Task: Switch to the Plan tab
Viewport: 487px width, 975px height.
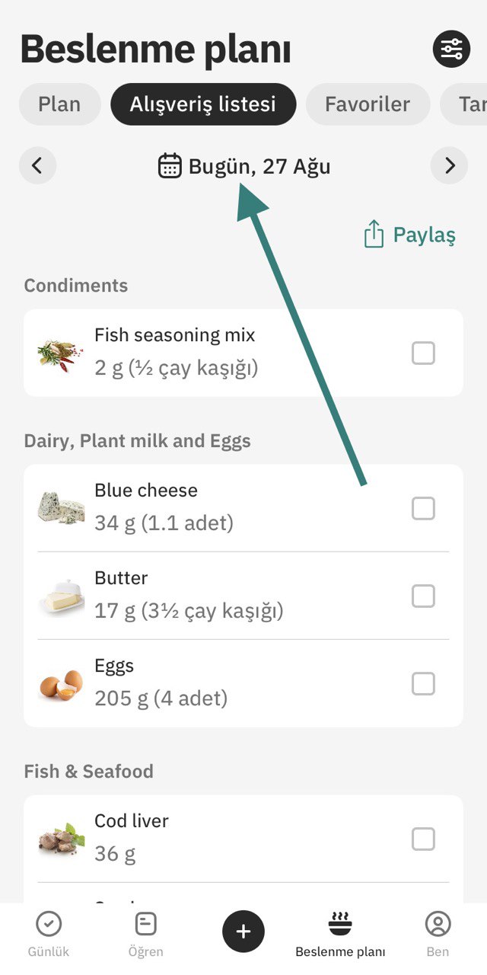Action: coord(59,104)
